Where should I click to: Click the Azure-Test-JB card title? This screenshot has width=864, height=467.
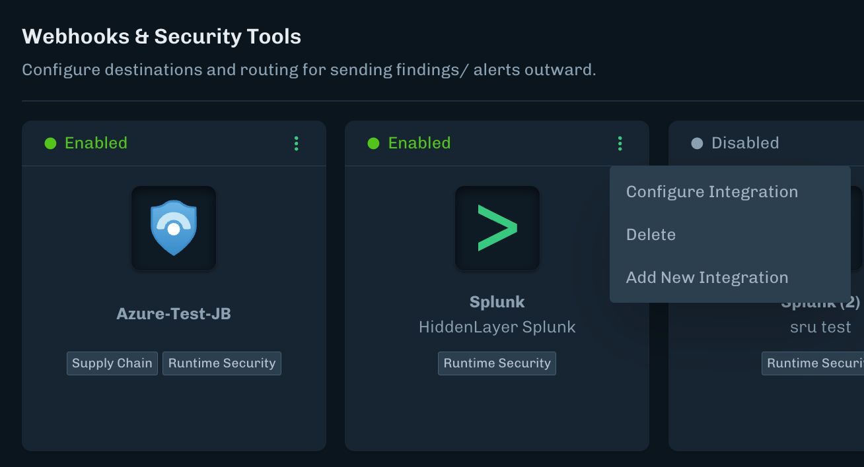click(174, 313)
